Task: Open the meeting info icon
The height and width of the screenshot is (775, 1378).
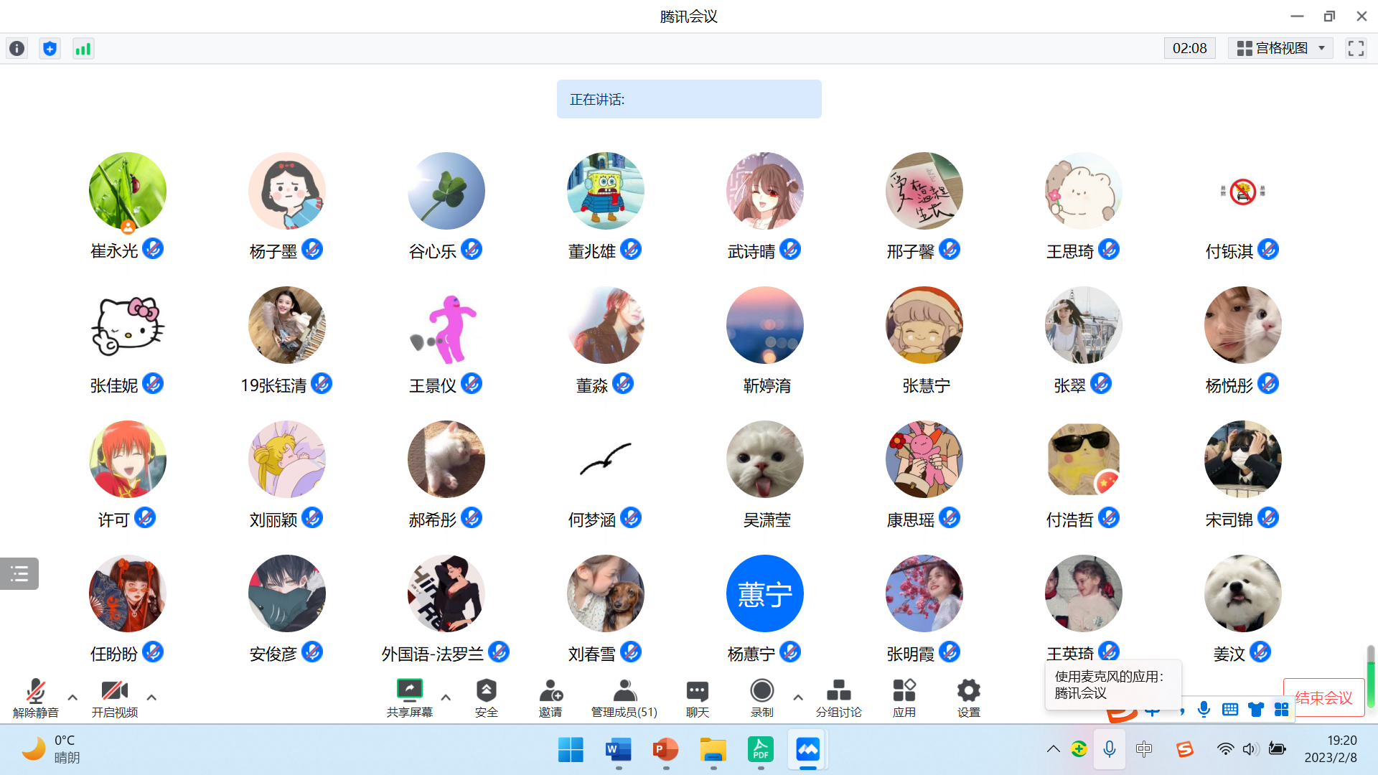Action: pos(17,49)
